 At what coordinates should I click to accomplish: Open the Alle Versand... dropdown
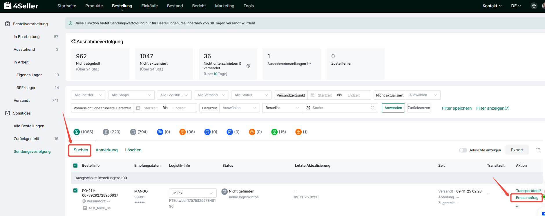coord(211,95)
